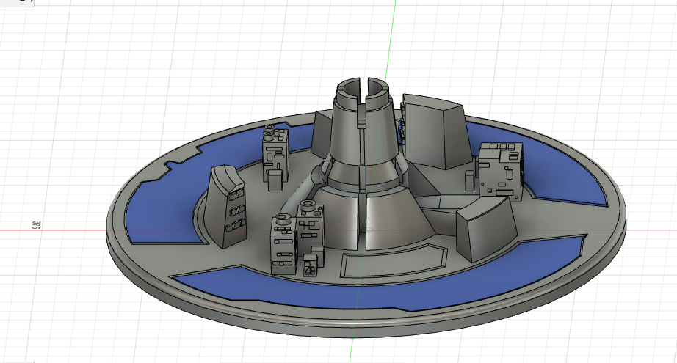The height and width of the screenshot is (363, 677).
Task: Pick the box building with many window cutouts
Action: 501,172
